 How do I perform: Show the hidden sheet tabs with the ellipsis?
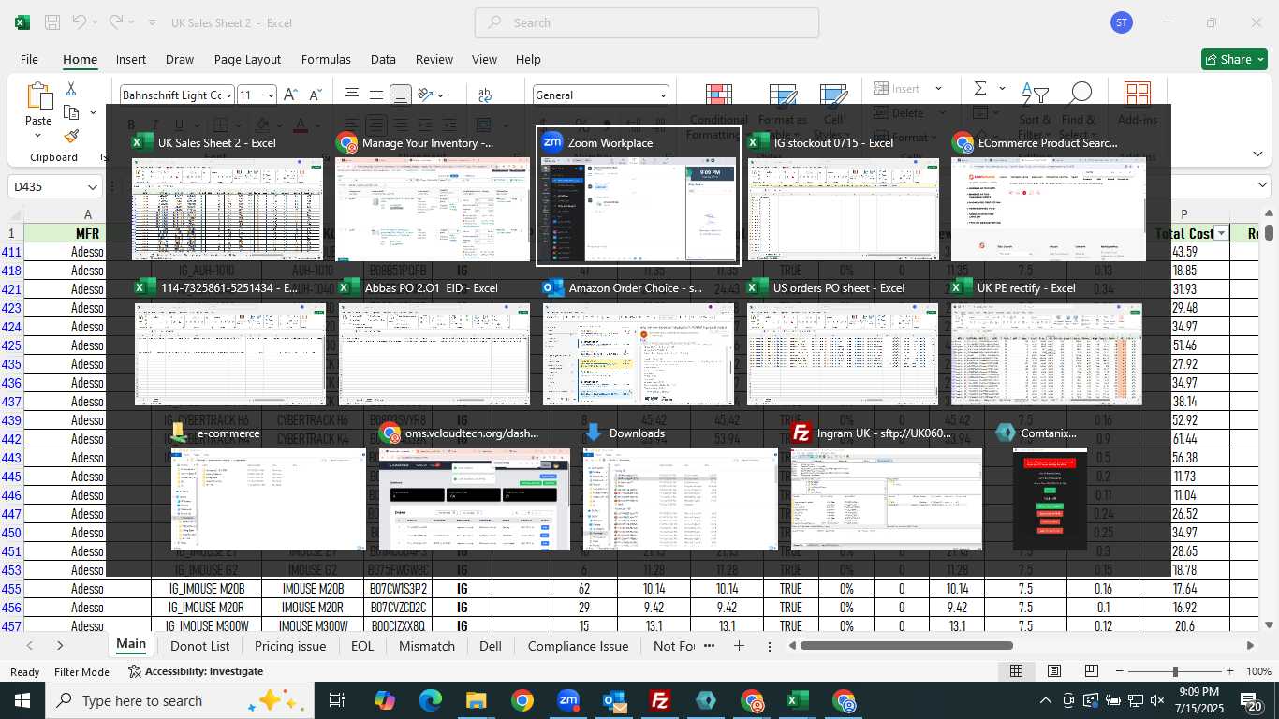pos(709,646)
